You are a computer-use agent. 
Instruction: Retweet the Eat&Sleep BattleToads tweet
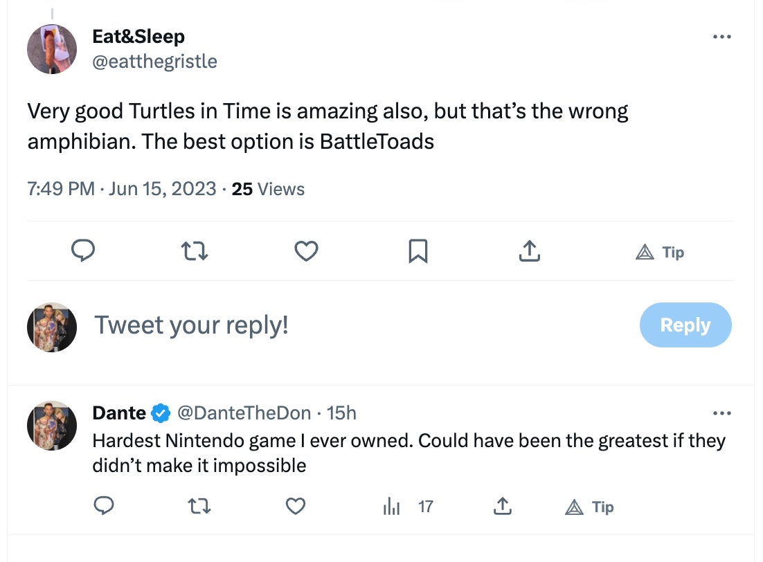point(195,251)
